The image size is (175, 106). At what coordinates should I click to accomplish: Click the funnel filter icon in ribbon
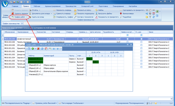150,17
